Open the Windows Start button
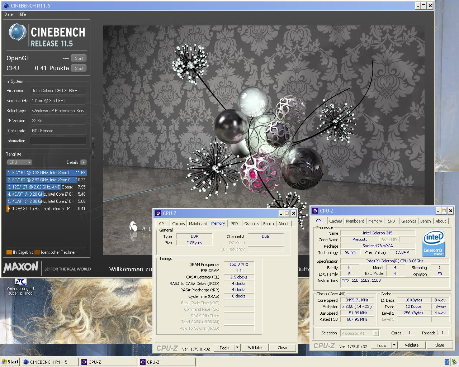The width and height of the screenshot is (459, 367). click(10, 362)
